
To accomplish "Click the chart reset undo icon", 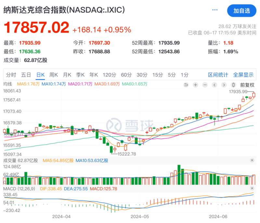I will pyautogui.click(x=186, y=85).
